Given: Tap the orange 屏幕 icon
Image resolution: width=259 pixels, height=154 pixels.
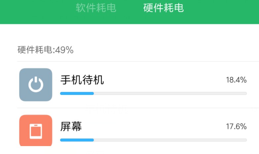Looking at the screenshot, I should (36, 131).
